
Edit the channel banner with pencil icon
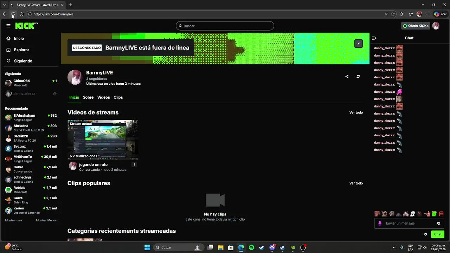click(358, 44)
